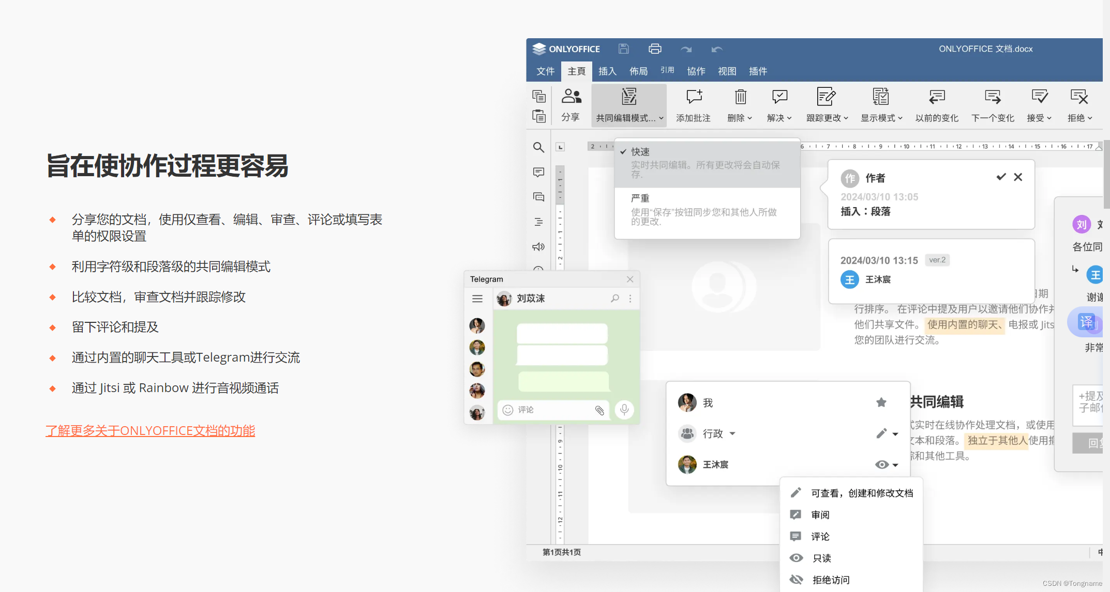Screen dimensions: 1110x592
Task: Click the Add Comment (添加批注) icon
Action: coord(694,97)
